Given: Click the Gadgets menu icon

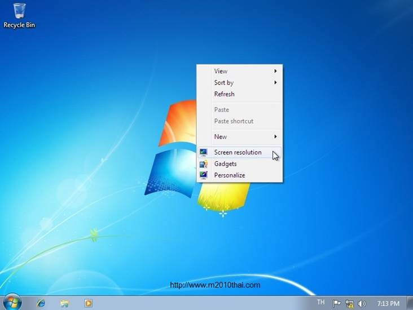Looking at the screenshot, I should coord(203,164).
